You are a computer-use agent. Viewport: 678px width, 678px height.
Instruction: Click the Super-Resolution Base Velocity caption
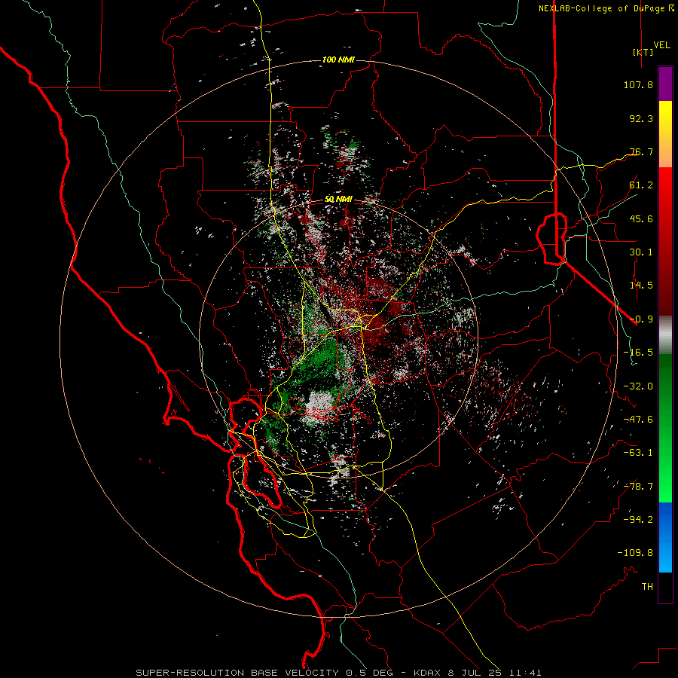pyautogui.click(x=338, y=673)
